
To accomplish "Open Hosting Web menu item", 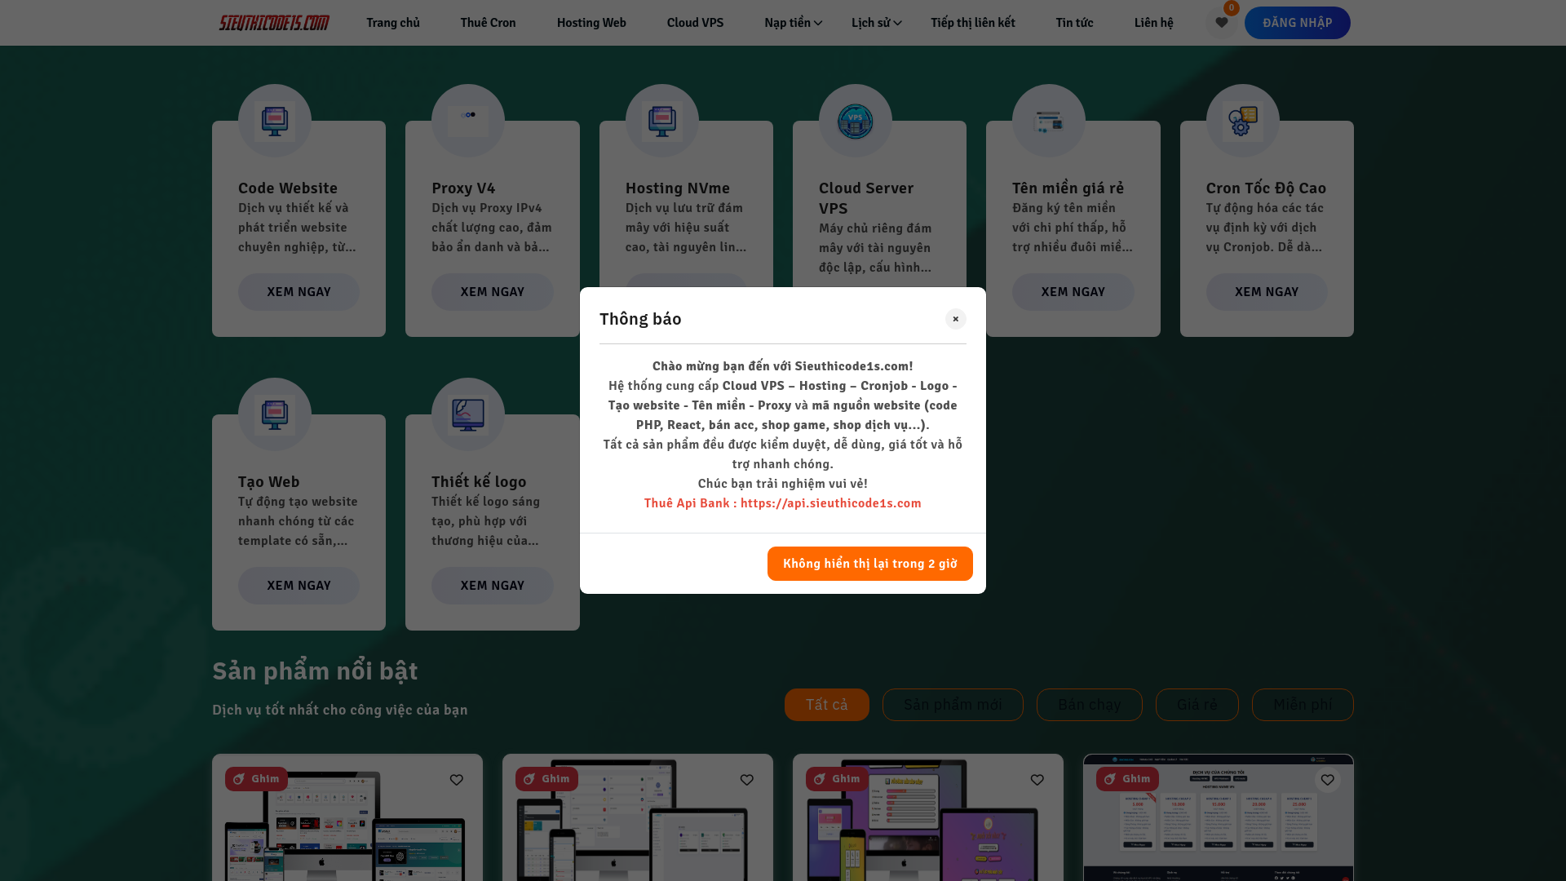I will [591, 23].
